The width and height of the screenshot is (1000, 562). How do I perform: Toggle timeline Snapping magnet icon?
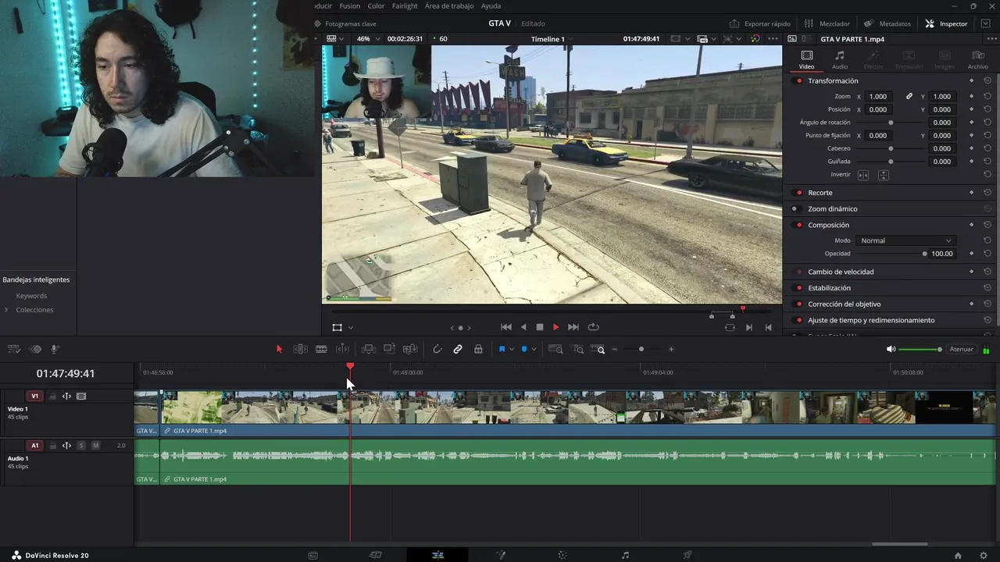[x=437, y=349]
